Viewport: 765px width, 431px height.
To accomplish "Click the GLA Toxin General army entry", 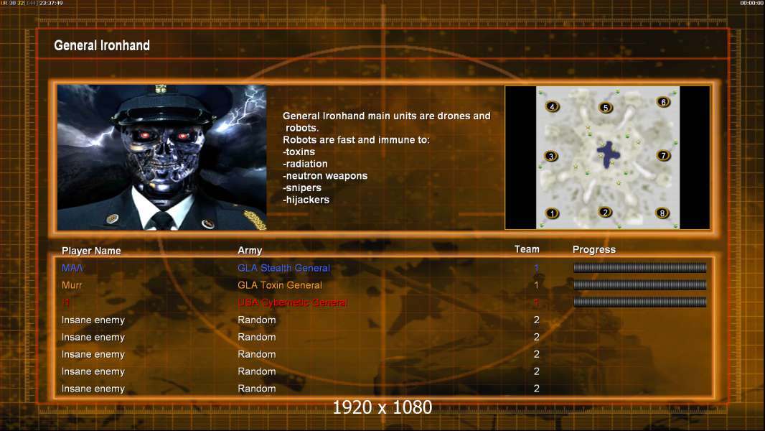I will (280, 285).
